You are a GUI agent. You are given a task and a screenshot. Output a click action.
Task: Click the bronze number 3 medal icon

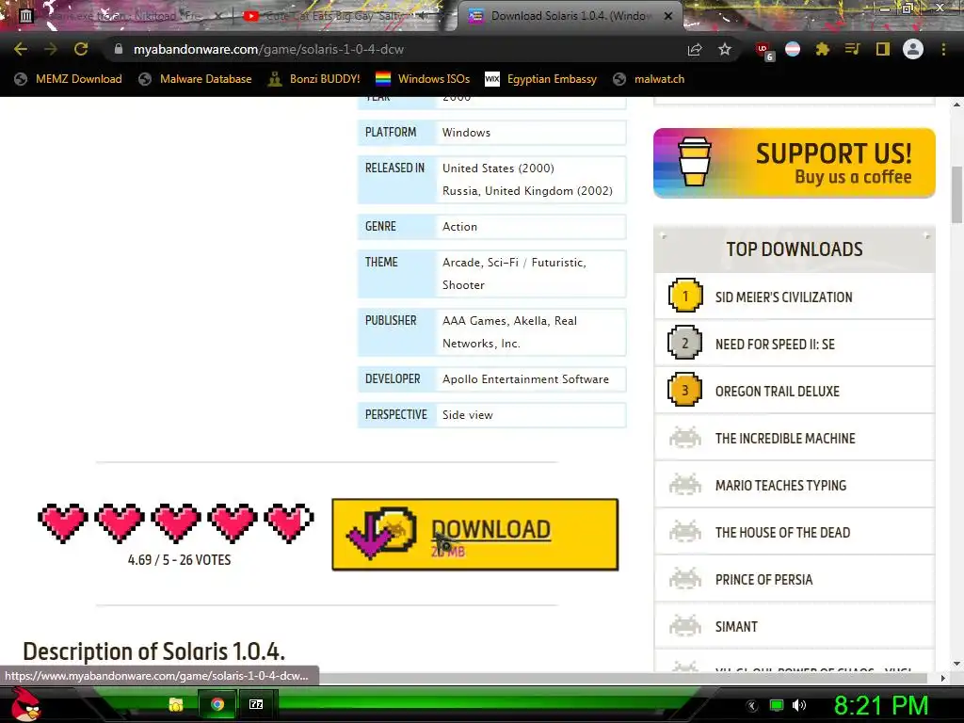685,390
